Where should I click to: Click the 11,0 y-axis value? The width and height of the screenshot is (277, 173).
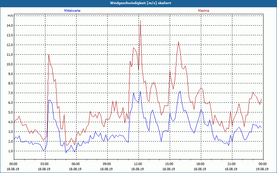pos(10,55)
